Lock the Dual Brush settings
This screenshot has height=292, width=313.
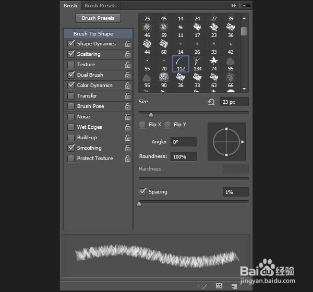(x=128, y=75)
